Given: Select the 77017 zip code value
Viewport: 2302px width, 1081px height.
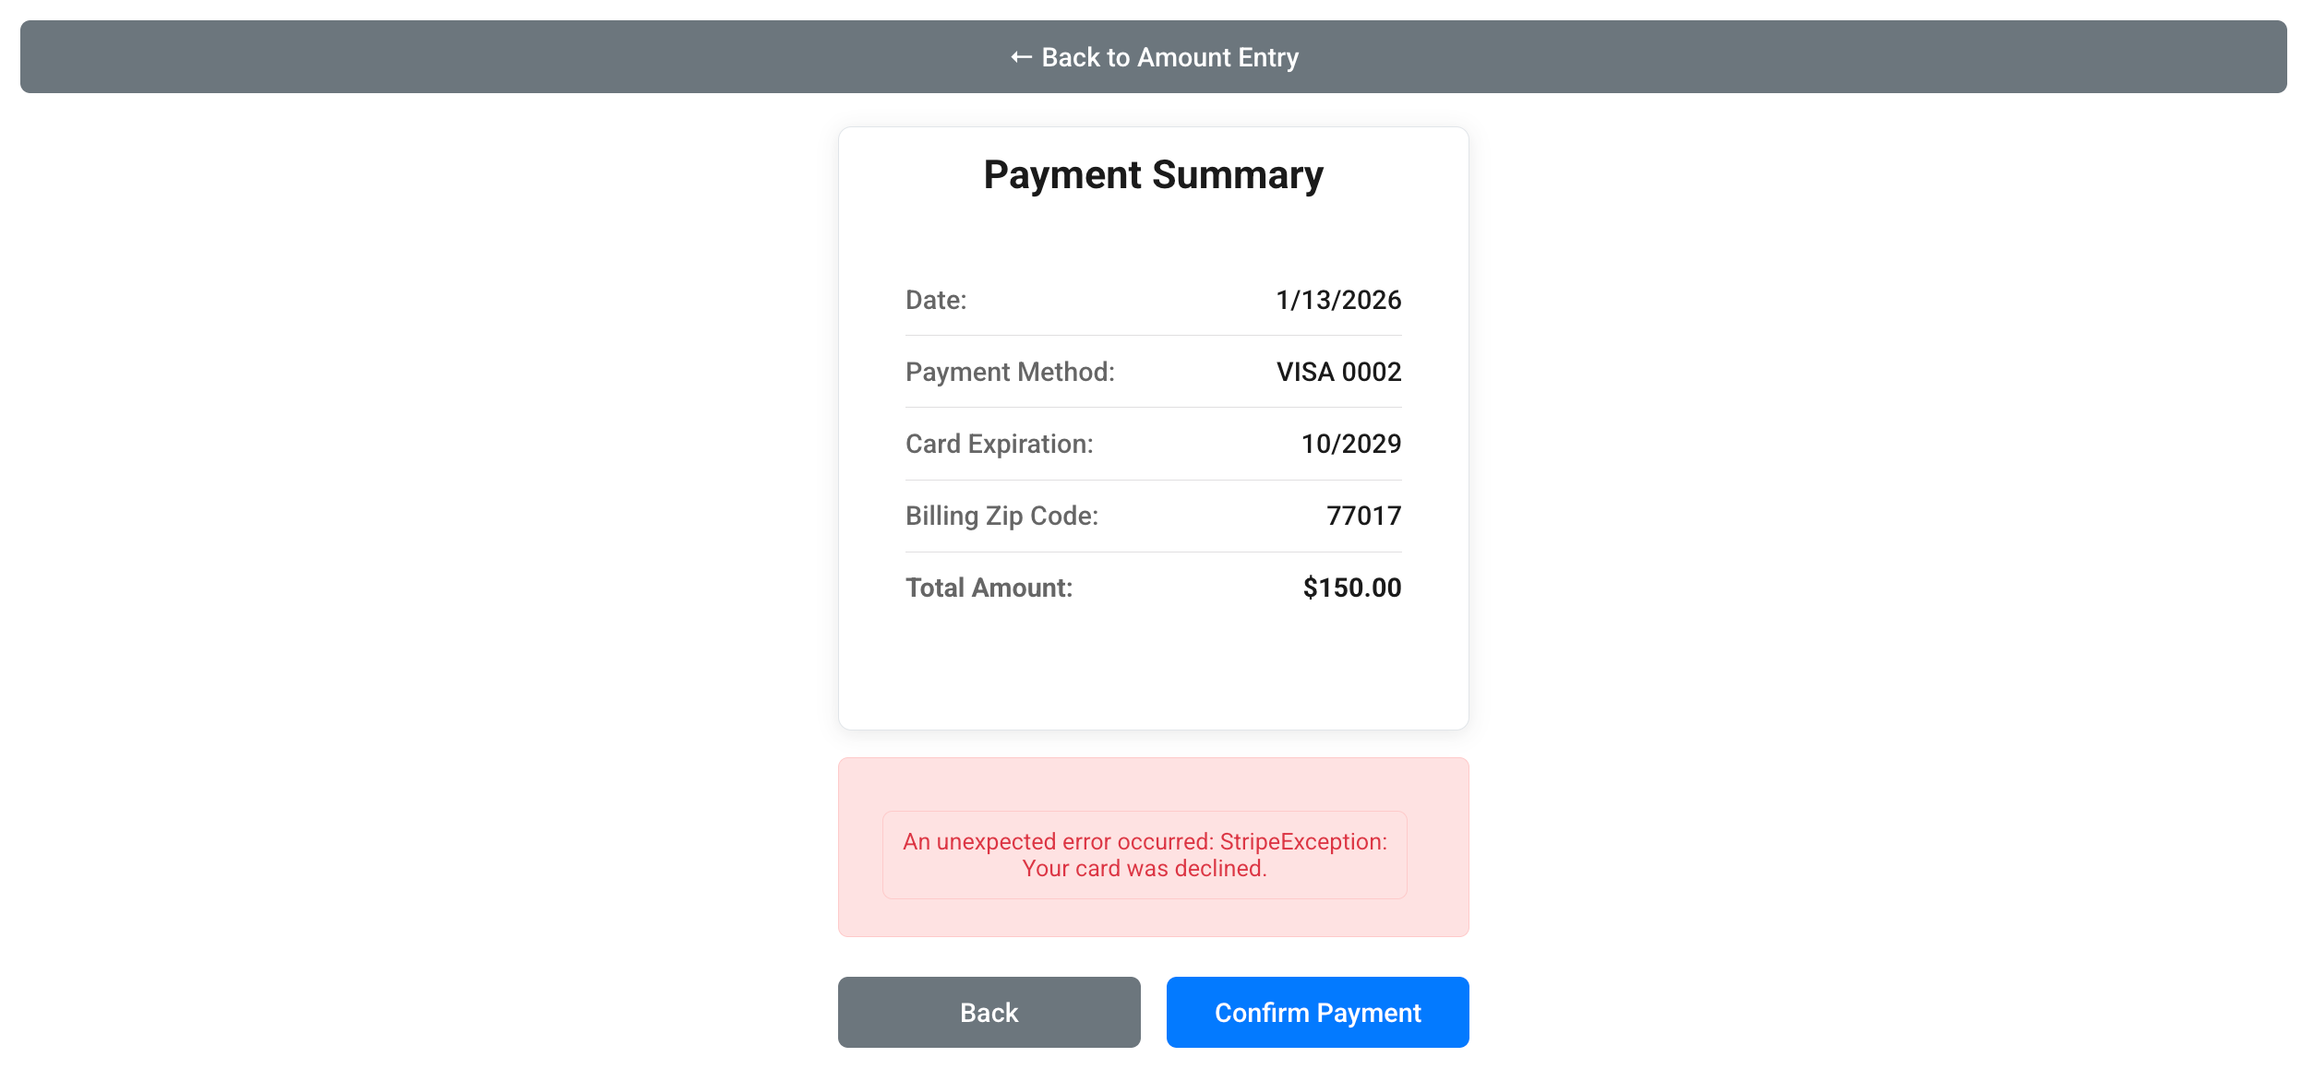Looking at the screenshot, I should (x=1363, y=516).
